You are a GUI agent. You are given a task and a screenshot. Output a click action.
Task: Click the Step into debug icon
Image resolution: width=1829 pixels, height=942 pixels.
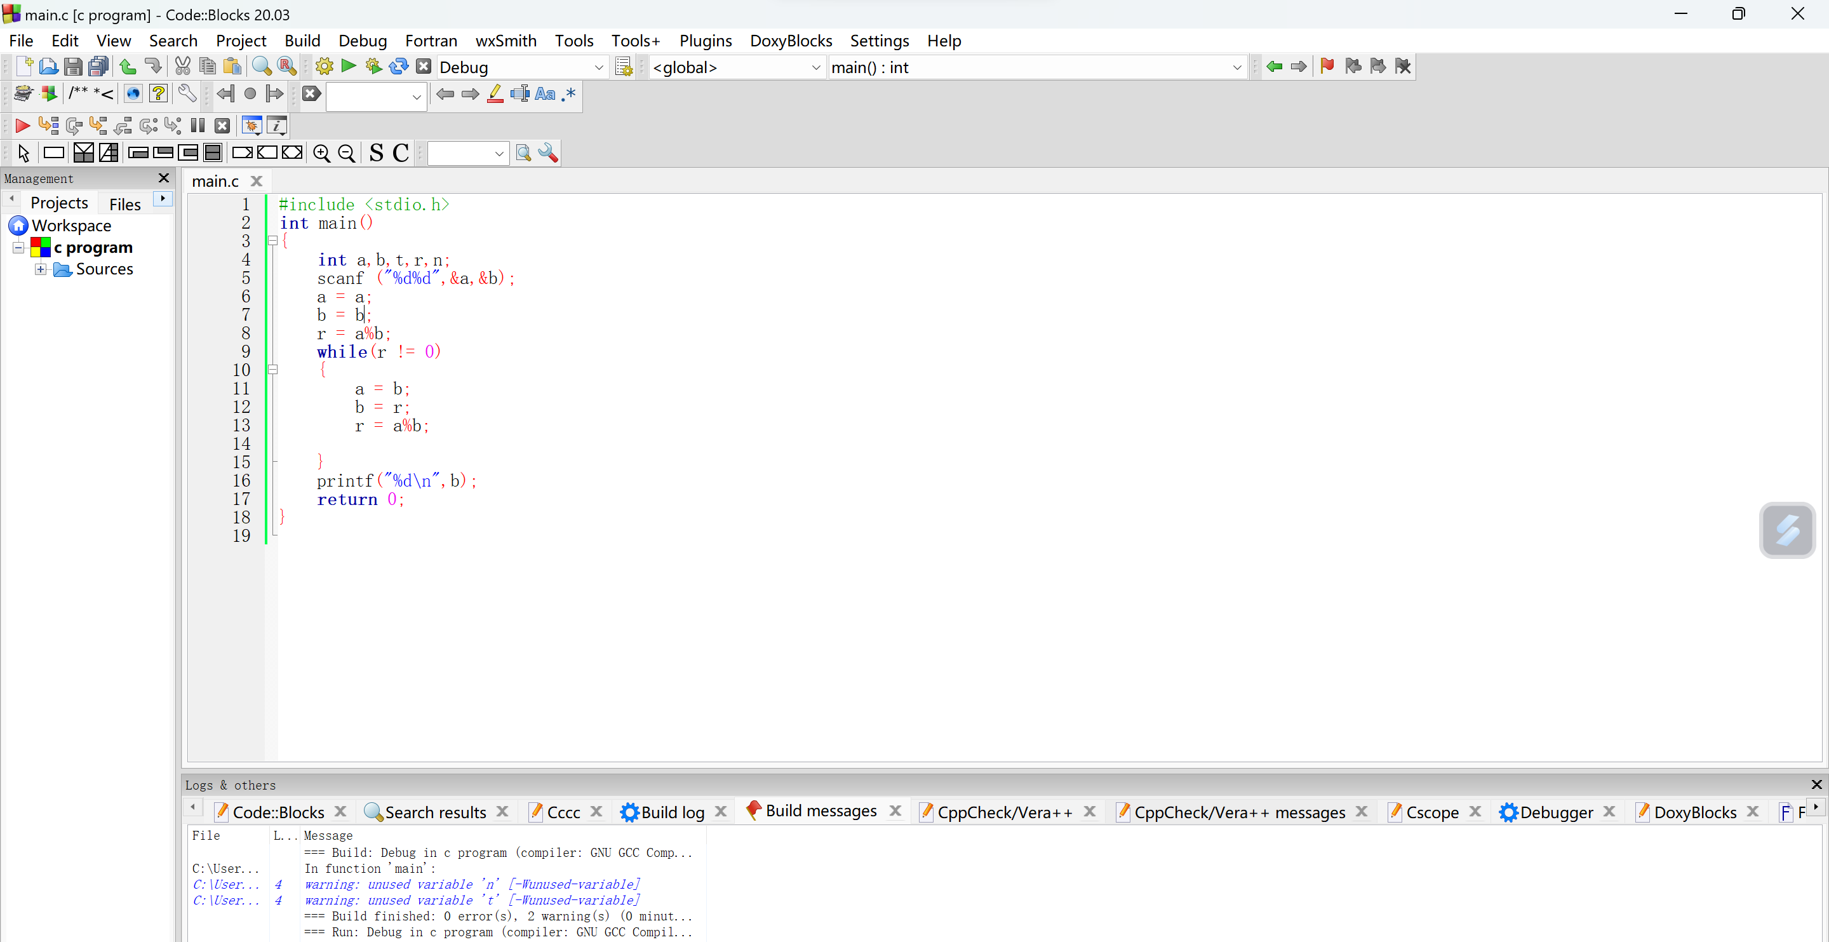click(x=98, y=126)
